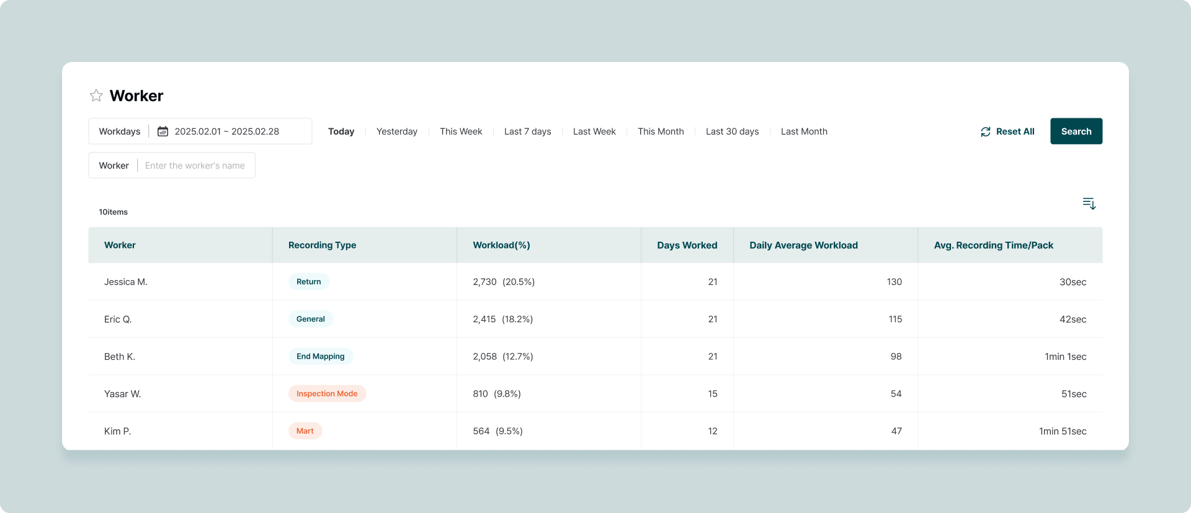Open the Worker search type dropdown
The width and height of the screenshot is (1191, 513).
(114, 165)
